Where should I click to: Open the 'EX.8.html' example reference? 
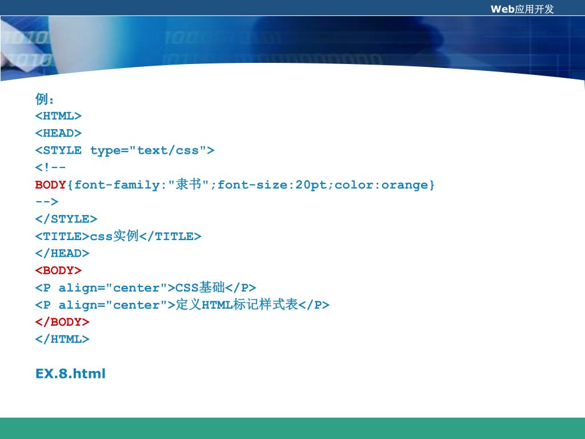tap(70, 374)
